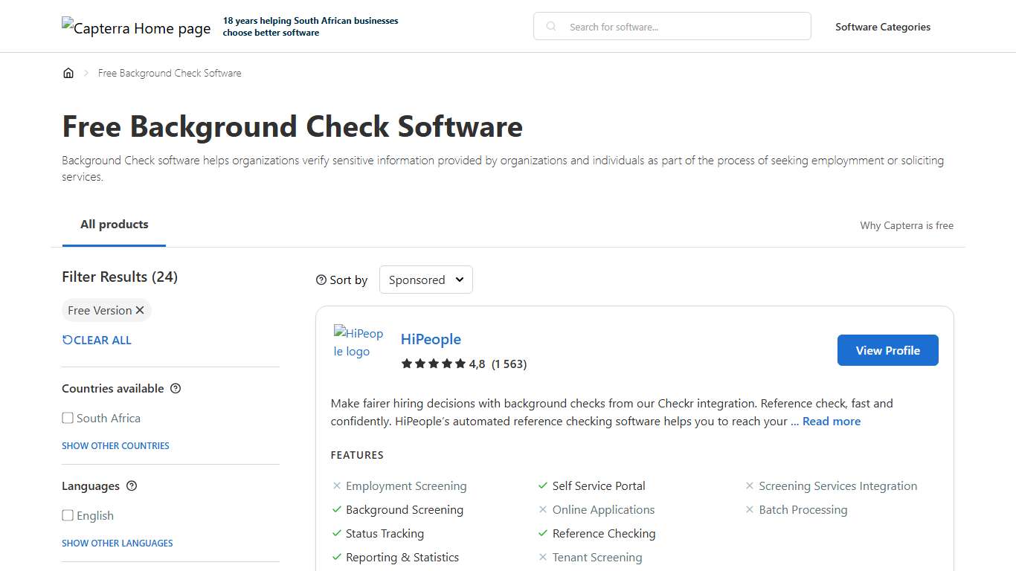Click the HiPeople logo thumbnail
This screenshot has width=1016, height=571.
[x=359, y=343]
